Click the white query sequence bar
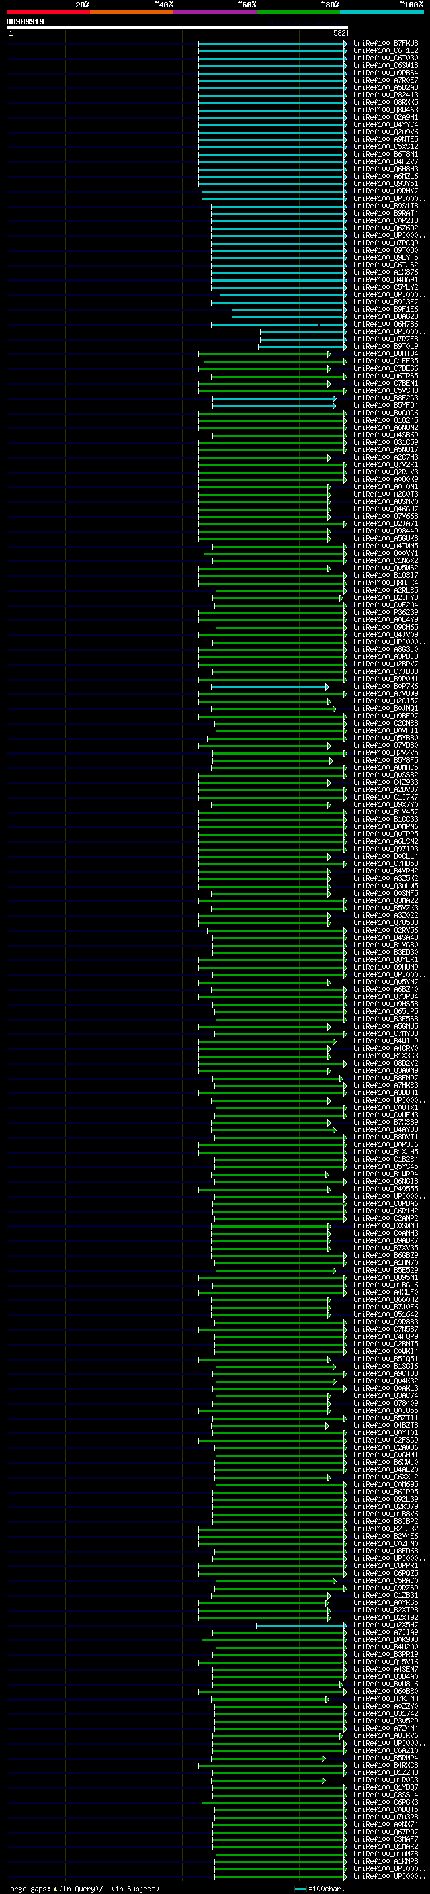The image size is (430, 1894). 177,28
